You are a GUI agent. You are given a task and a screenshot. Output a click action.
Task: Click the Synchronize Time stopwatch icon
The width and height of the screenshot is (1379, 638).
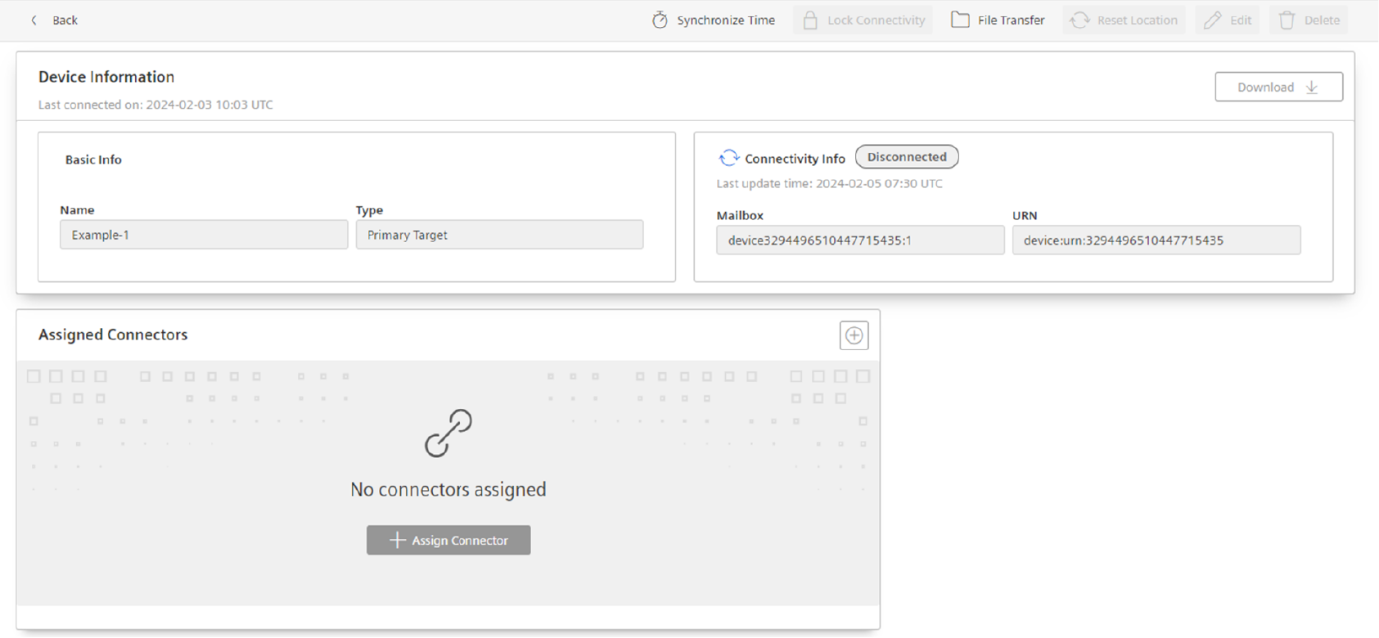[x=660, y=20]
